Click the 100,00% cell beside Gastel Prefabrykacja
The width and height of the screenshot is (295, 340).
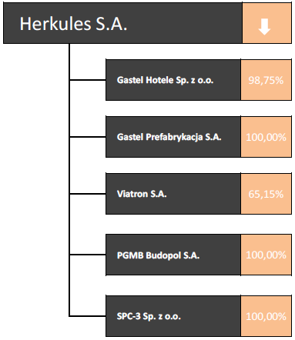coord(266,137)
